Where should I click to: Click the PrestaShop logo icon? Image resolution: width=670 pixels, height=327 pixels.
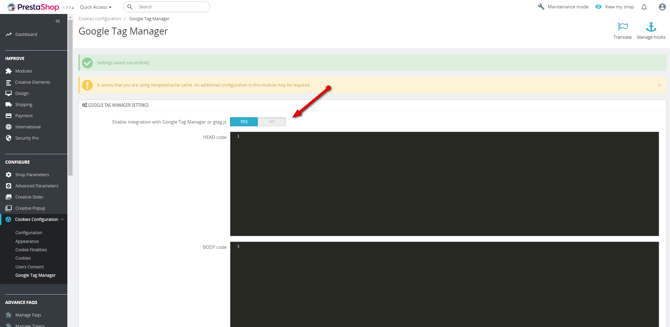12,7
